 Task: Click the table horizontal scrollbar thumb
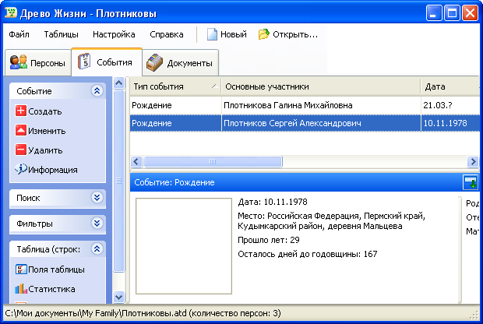coord(213,162)
